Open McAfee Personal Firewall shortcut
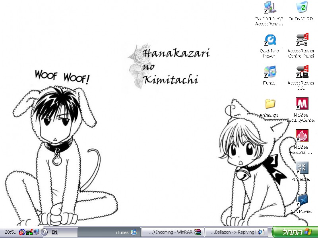The image size is (318, 238). 302,136
